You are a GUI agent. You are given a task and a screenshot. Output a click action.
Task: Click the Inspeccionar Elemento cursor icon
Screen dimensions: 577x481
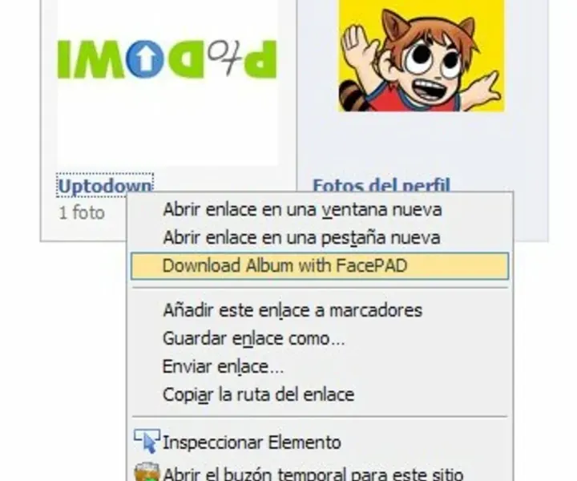(147, 441)
